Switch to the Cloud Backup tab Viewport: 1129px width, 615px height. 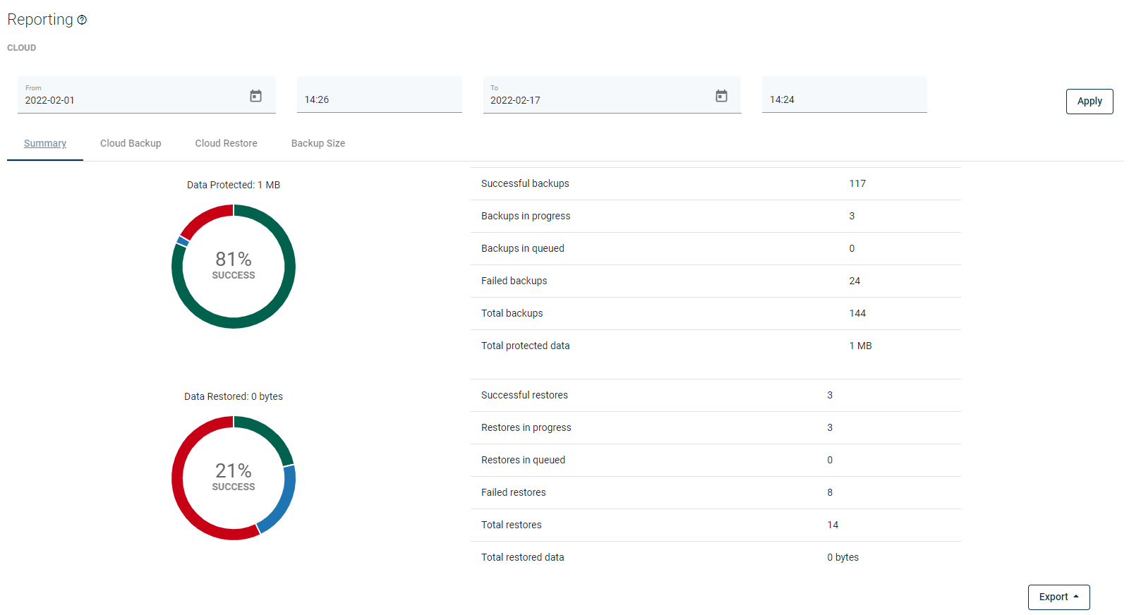[x=131, y=143]
